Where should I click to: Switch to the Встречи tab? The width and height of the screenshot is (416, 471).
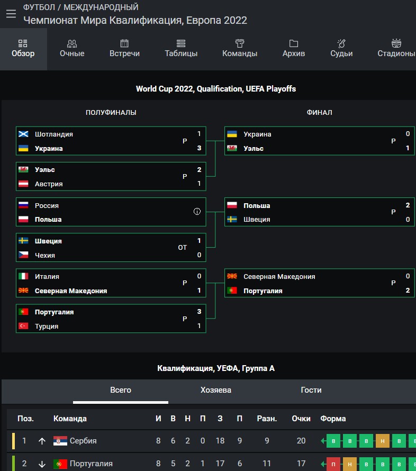coord(124,49)
